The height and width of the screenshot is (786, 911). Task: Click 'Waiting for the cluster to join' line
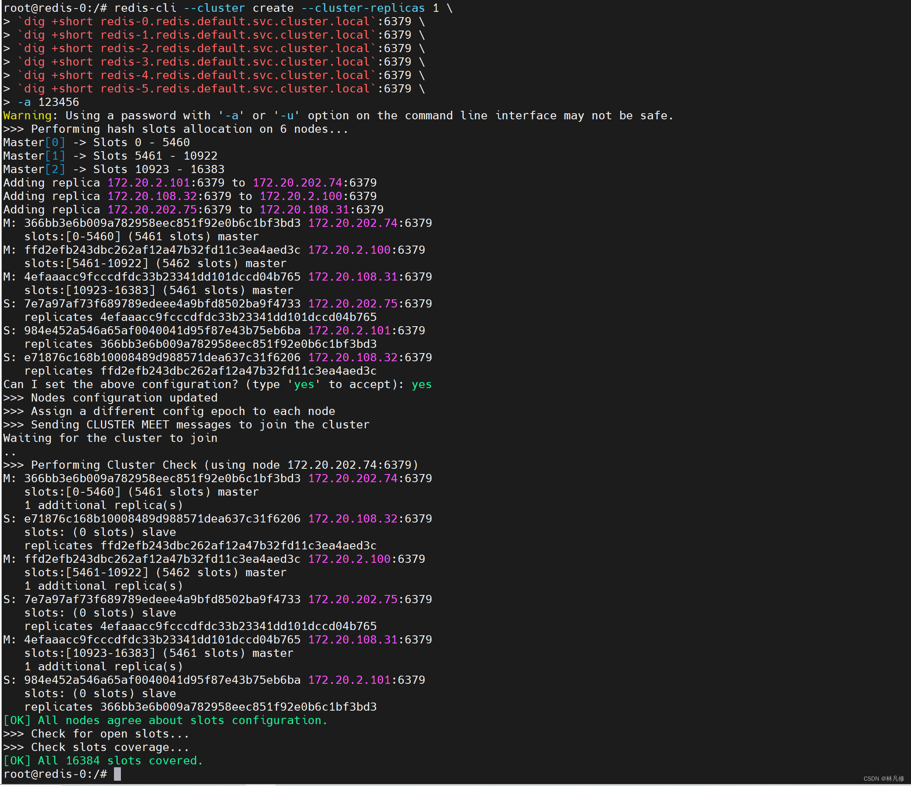110,438
